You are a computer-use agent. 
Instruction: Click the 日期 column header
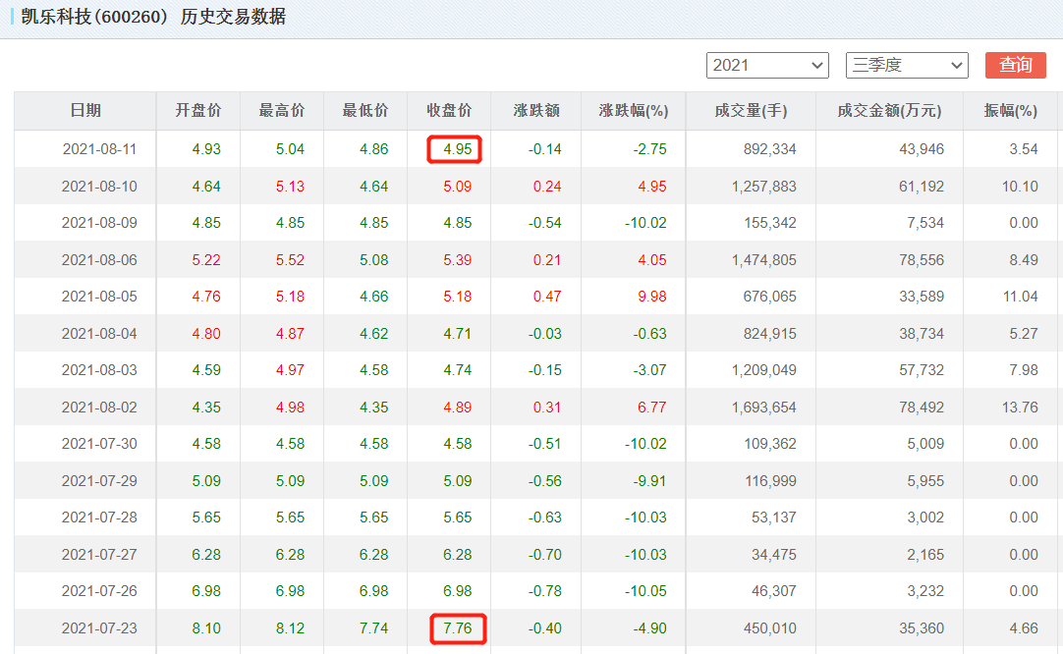(85, 110)
